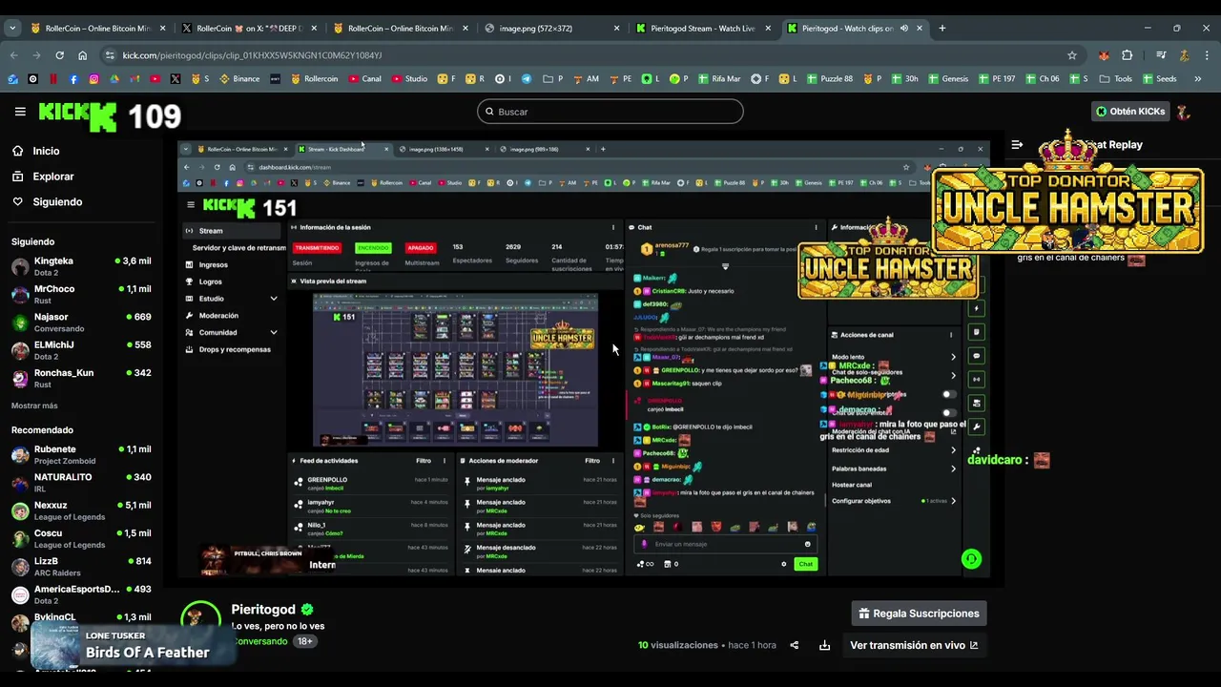
Task: Open the Facebook bookmark icon
Action: (x=73, y=79)
